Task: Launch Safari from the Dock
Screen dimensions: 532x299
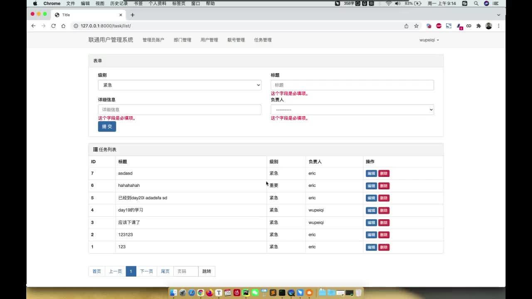Action: pyautogui.click(x=192, y=293)
